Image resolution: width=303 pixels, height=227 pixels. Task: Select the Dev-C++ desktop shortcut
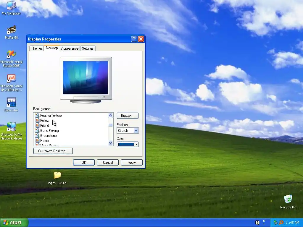[11, 105]
